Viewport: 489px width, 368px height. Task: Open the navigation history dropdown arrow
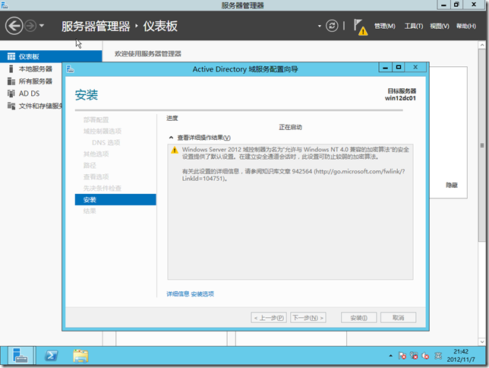coord(42,26)
